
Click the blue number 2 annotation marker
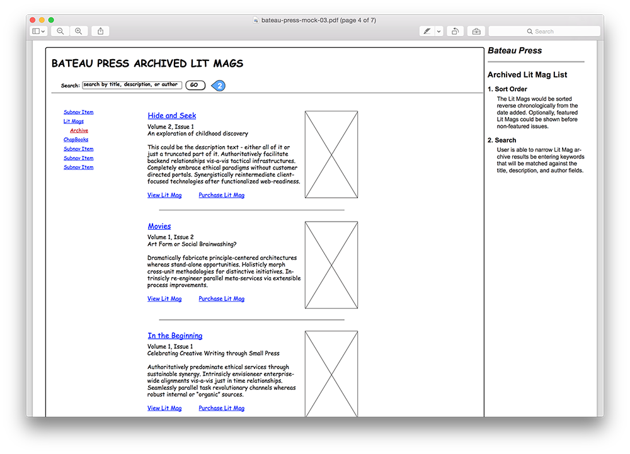pyautogui.click(x=219, y=86)
